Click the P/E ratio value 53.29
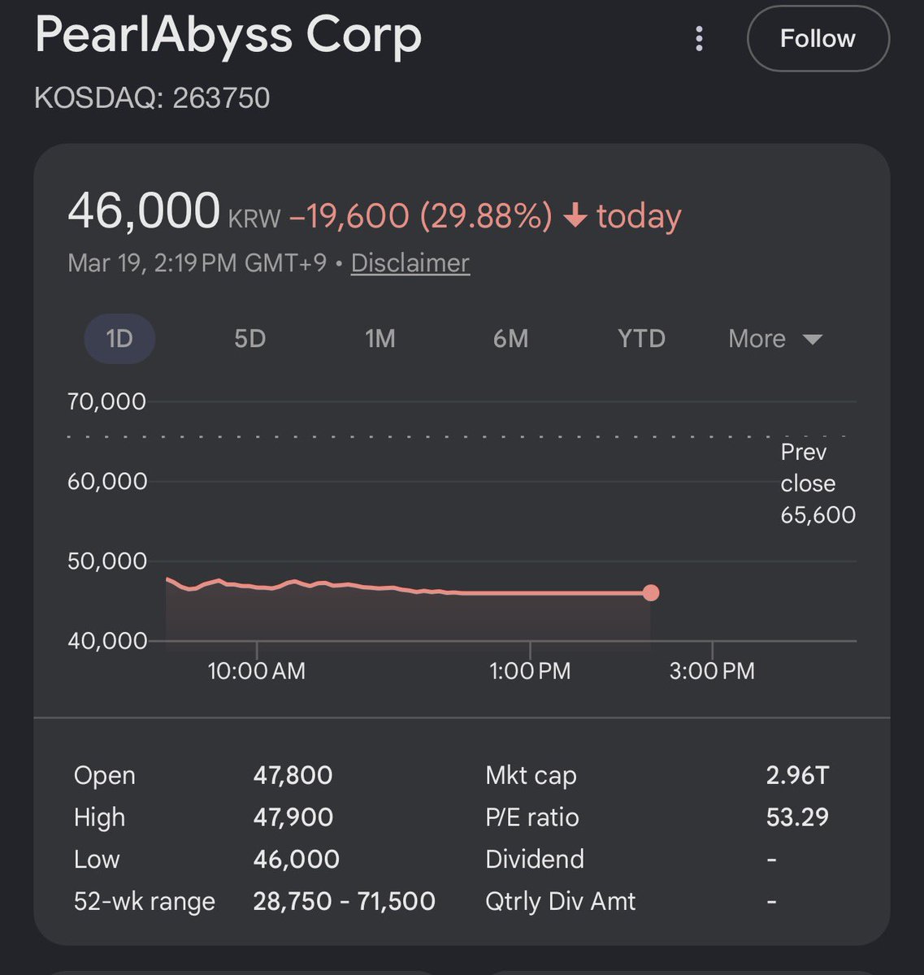 797,817
